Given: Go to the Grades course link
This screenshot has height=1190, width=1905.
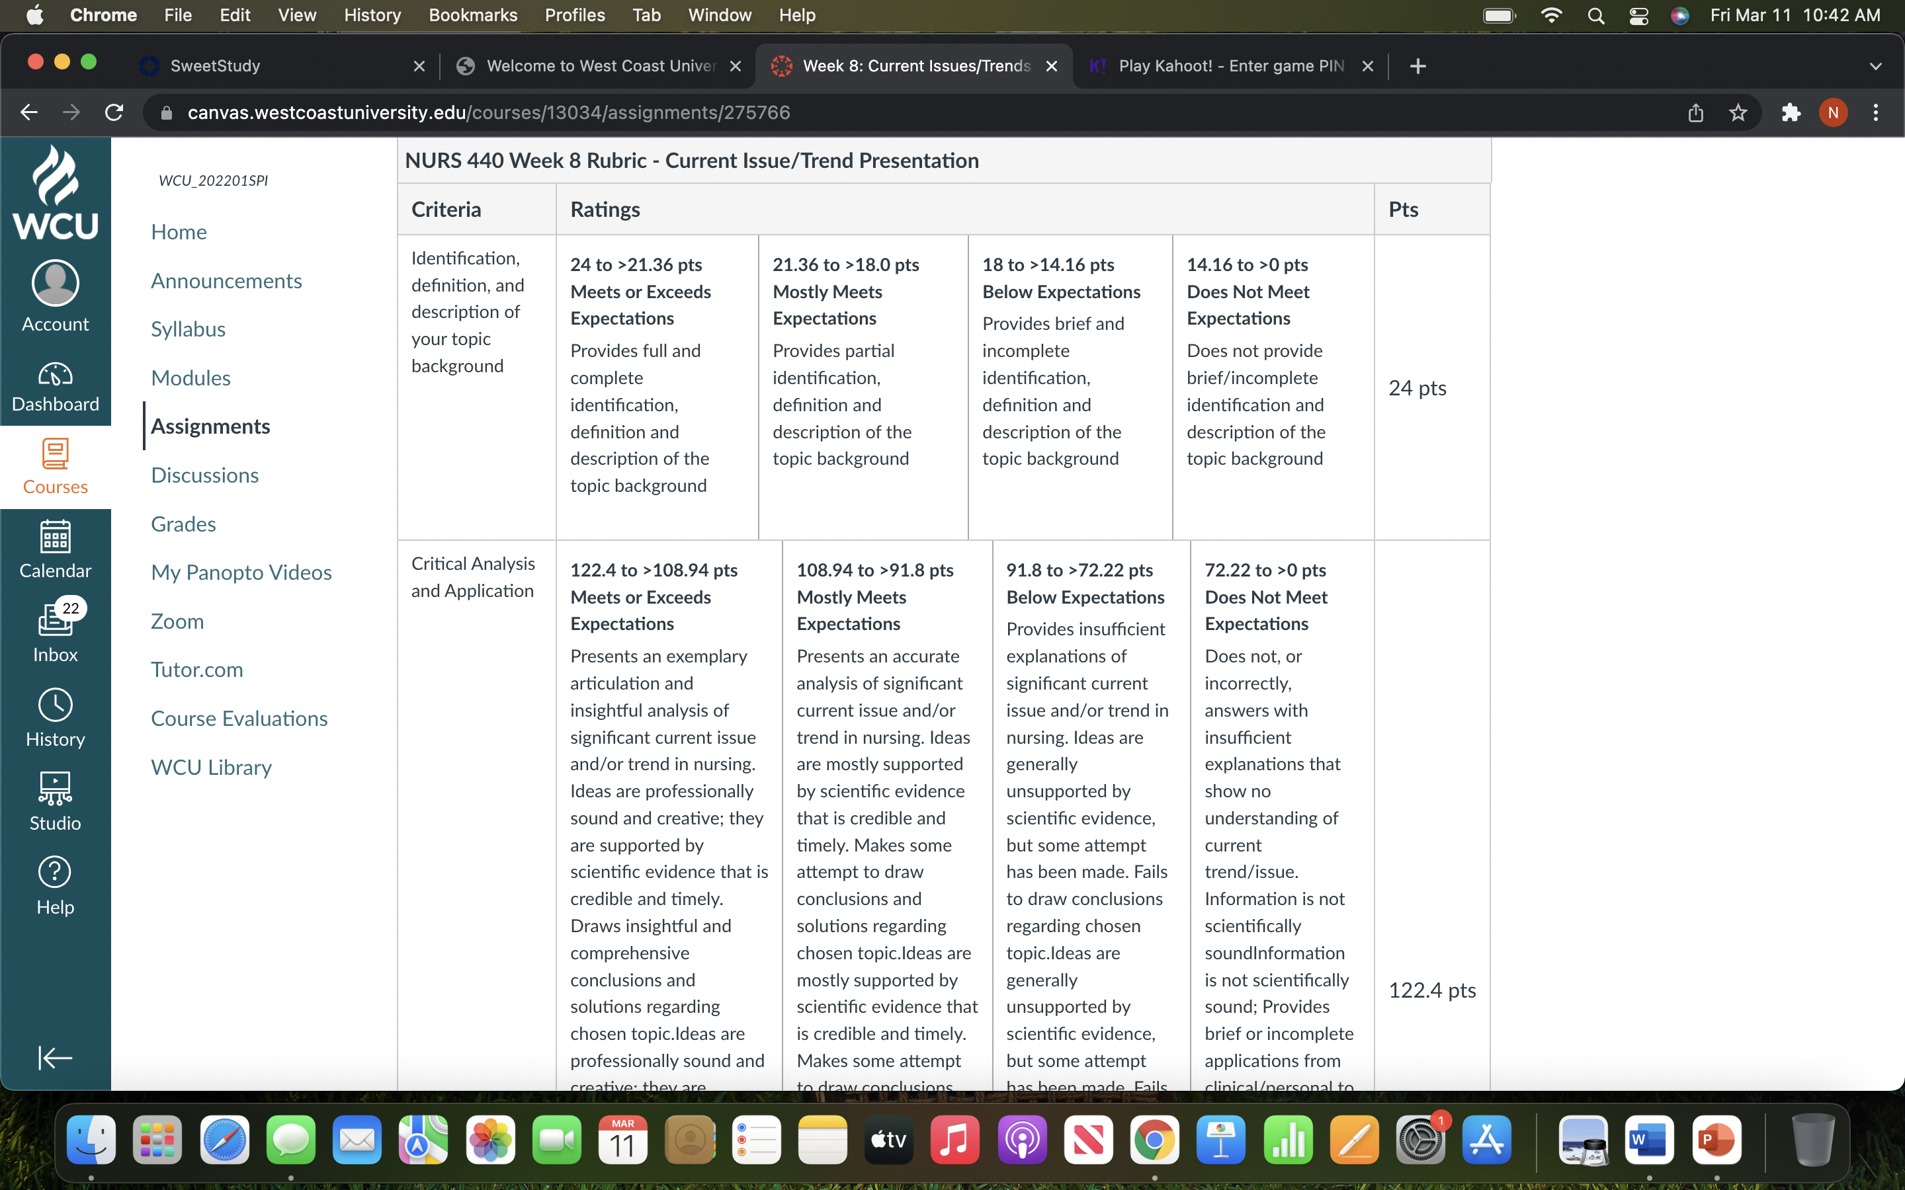Looking at the screenshot, I should (x=183, y=524).
